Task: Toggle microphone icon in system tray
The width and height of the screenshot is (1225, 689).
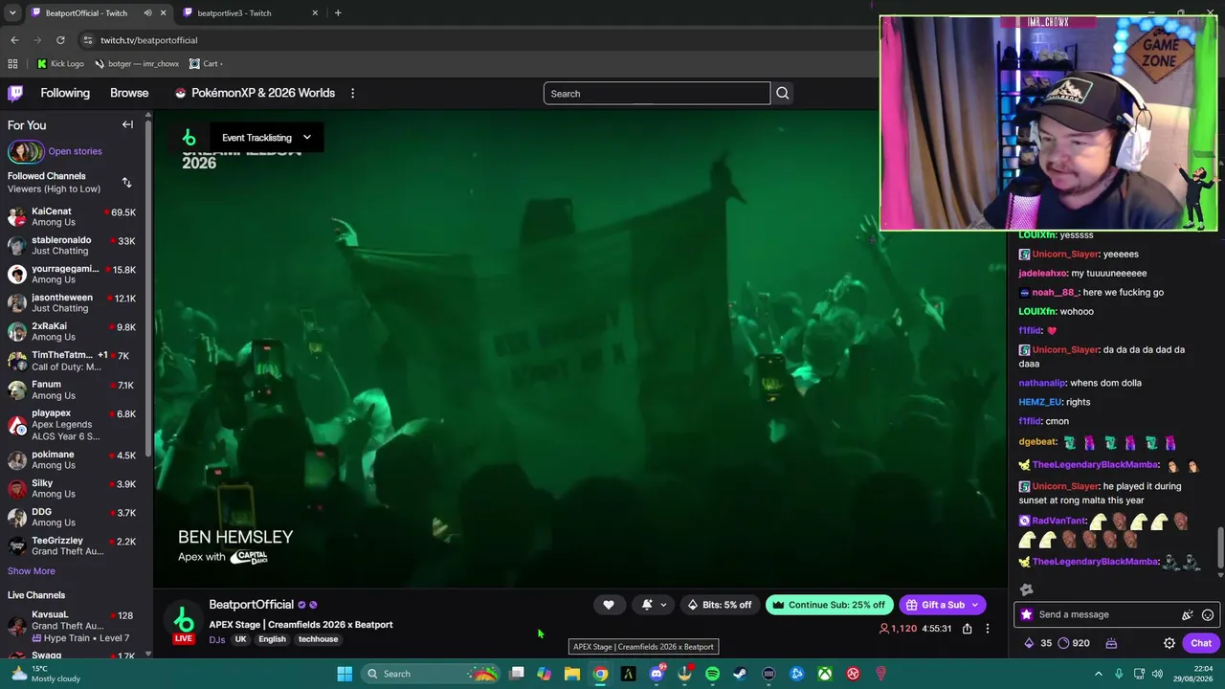Action: (x=1119, y=674)
